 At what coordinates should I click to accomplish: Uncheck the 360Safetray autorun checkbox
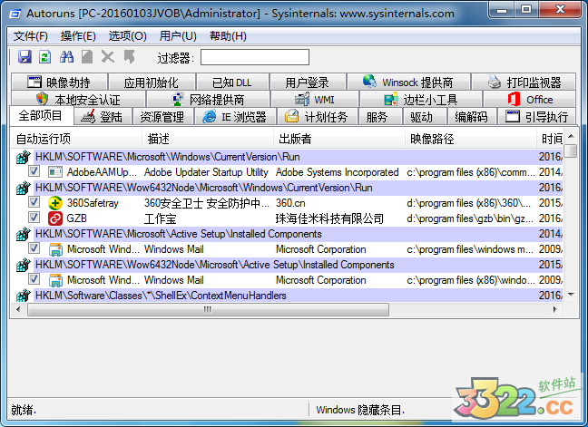[34, 202]
